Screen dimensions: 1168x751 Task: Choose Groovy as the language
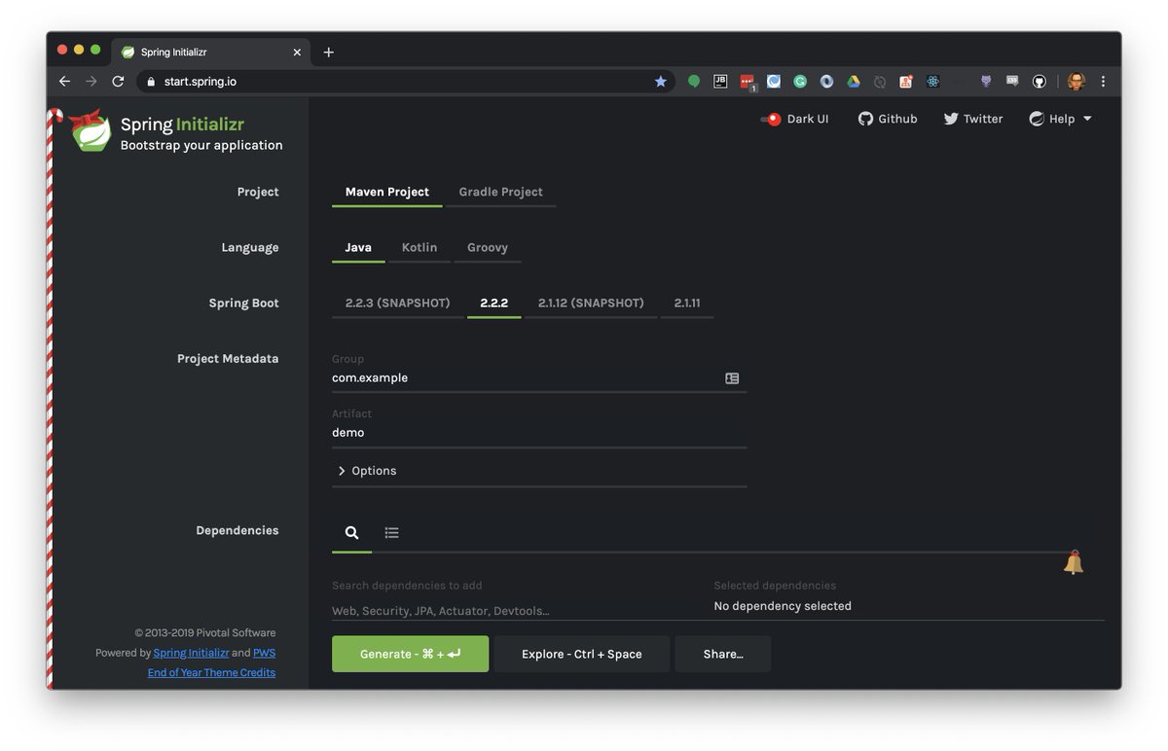(x=488, y=248)
